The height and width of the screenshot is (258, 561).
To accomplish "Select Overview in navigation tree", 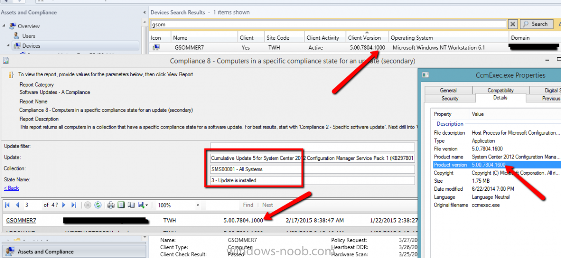I will (29, 26).
